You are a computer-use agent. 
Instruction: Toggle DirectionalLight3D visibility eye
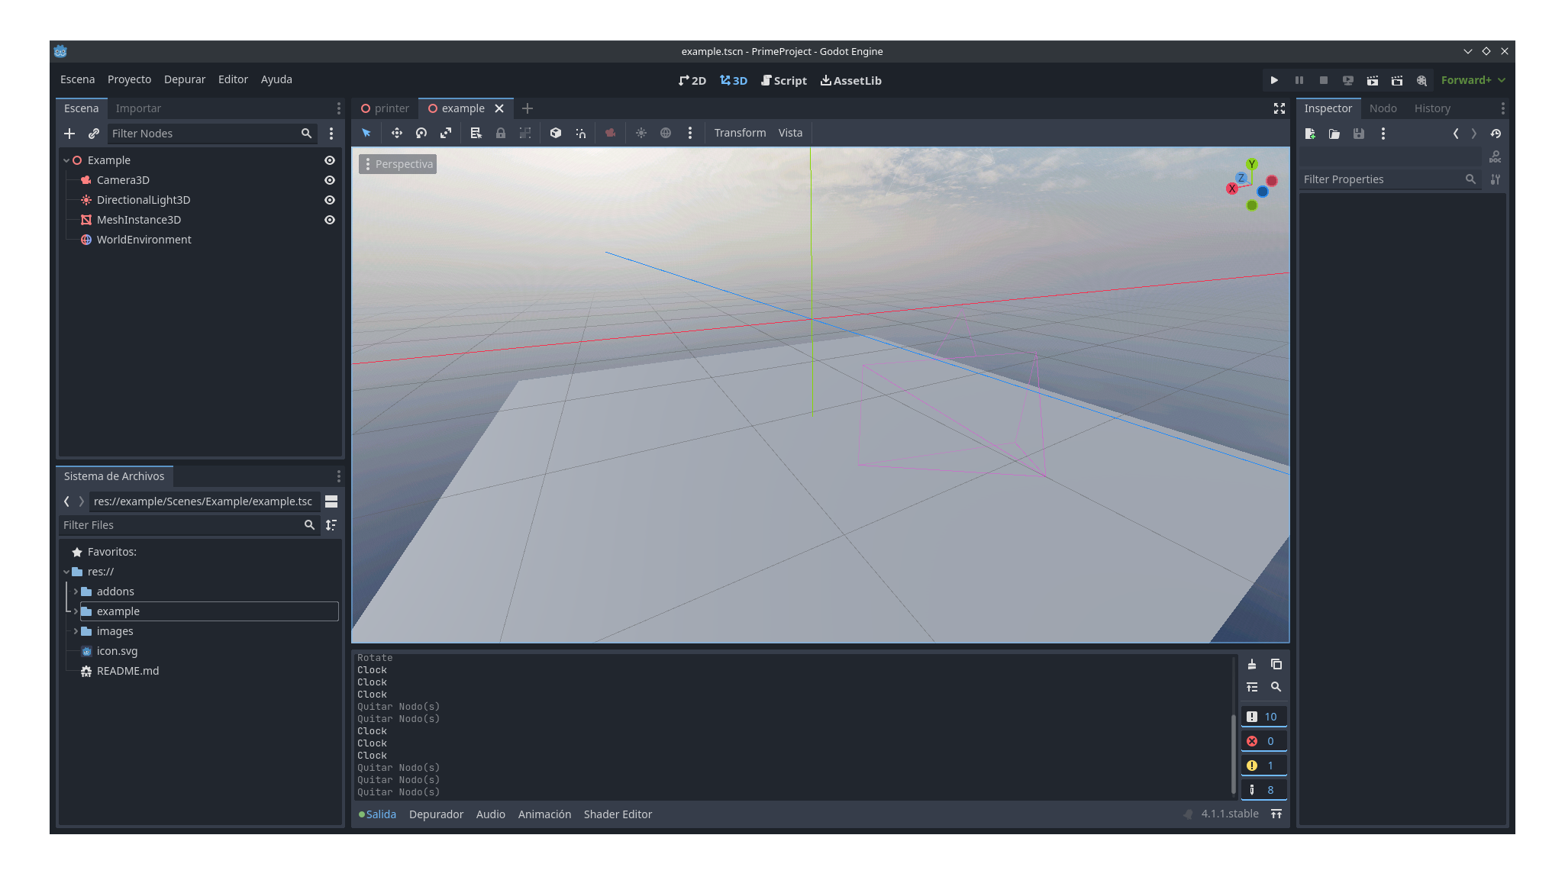[330, 200]
